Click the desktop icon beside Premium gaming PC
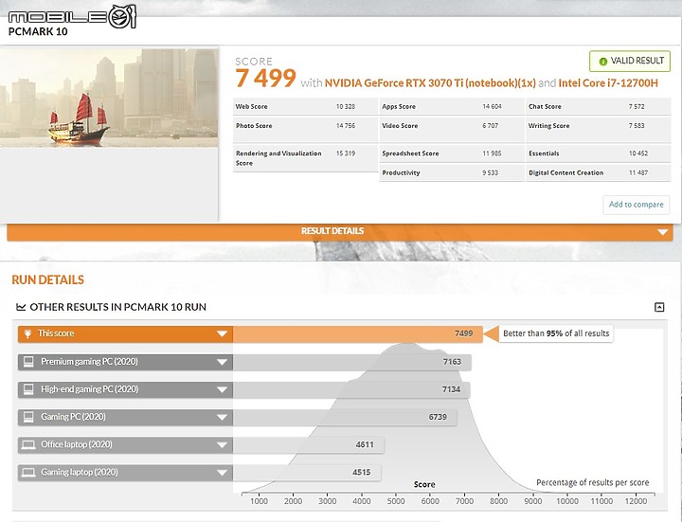Screen dimensions: 682x522 (x=28, y=362)
